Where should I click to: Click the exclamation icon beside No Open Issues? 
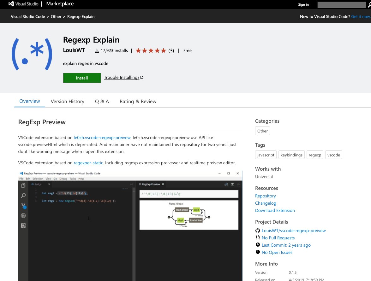click(258, 252)
